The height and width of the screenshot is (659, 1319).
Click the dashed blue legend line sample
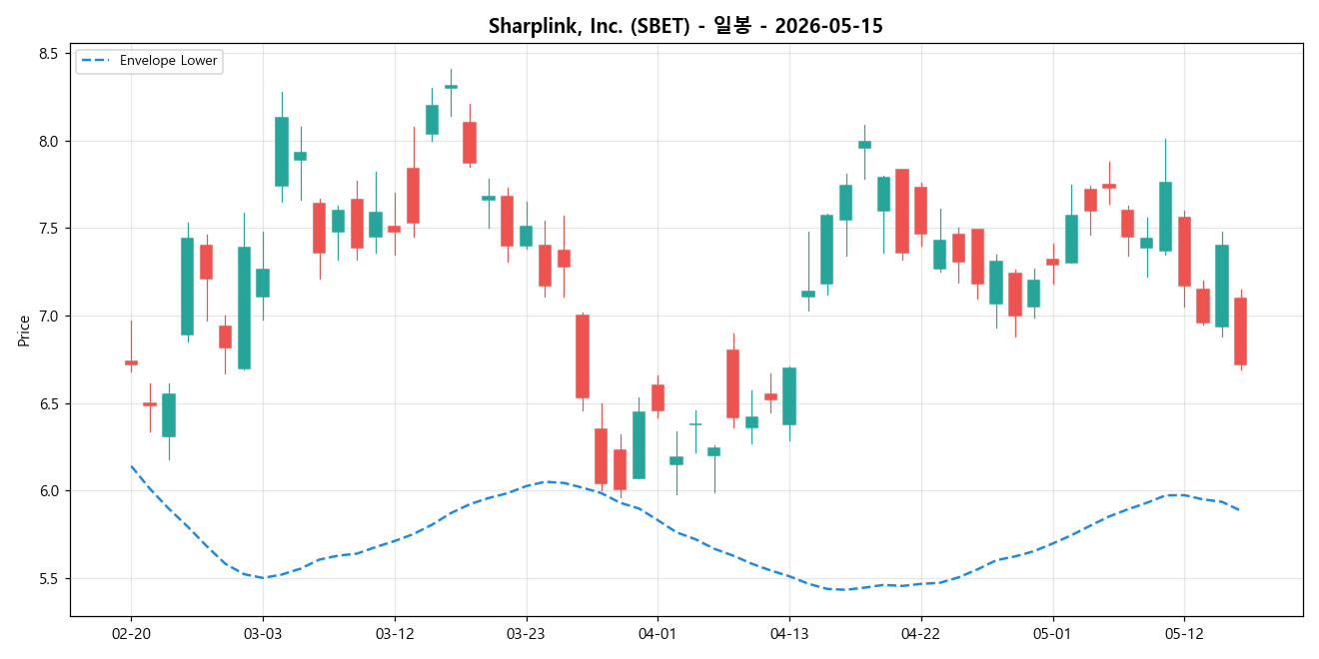click(x=97, y=61)
